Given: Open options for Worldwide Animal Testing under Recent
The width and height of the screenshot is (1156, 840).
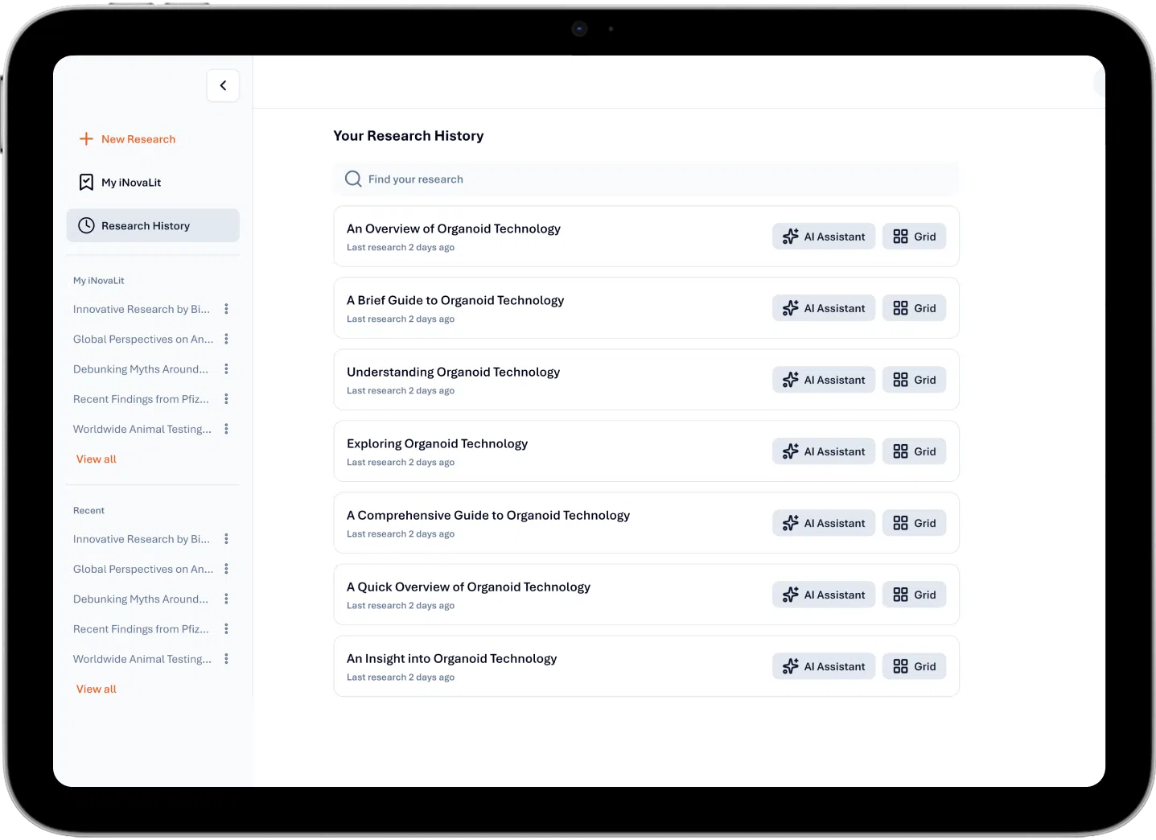Looking at the screenshot, I should (x=226, y=659).
